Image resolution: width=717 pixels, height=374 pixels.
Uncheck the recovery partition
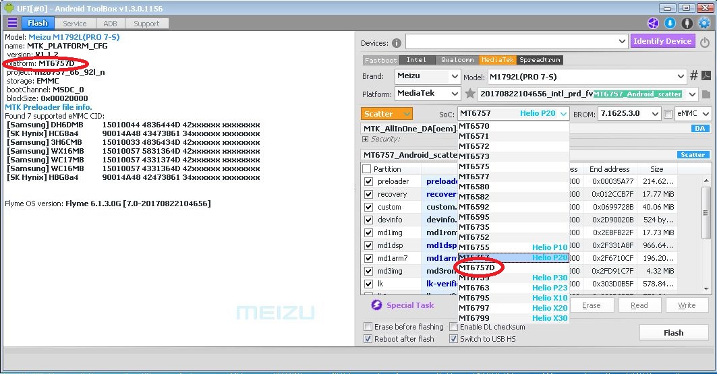tap(368, 195)
